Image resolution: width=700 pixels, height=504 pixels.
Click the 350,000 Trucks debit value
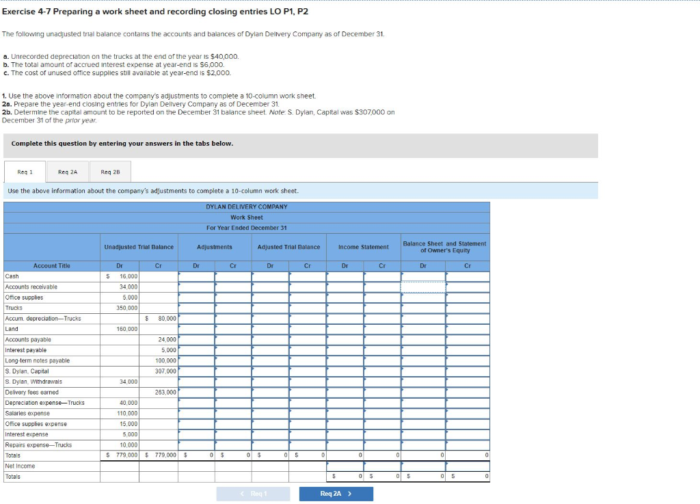(x=126, y=308)
